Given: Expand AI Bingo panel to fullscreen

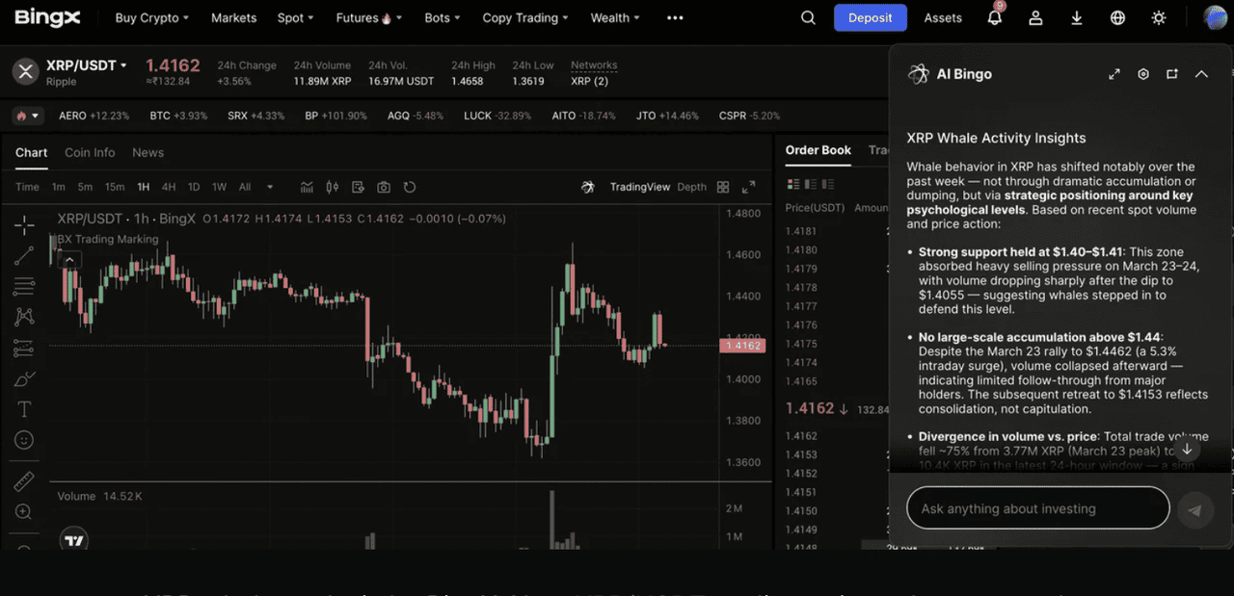Looking at the screenshot, I should (1114, 74).
